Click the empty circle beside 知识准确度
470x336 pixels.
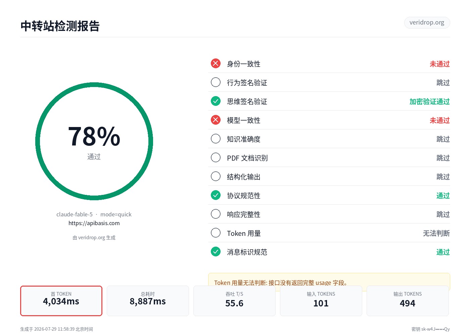point(216,139)
